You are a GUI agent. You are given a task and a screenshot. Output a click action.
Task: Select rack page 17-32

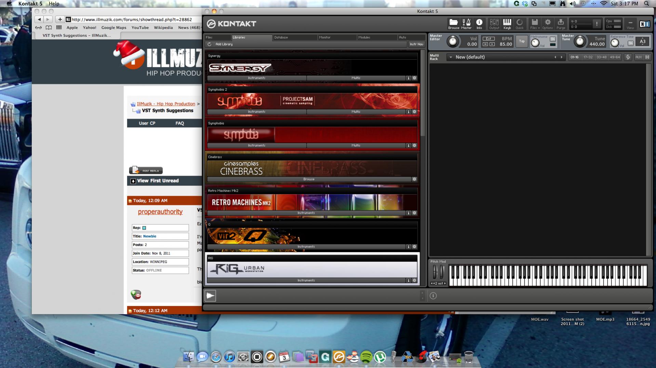588,57
